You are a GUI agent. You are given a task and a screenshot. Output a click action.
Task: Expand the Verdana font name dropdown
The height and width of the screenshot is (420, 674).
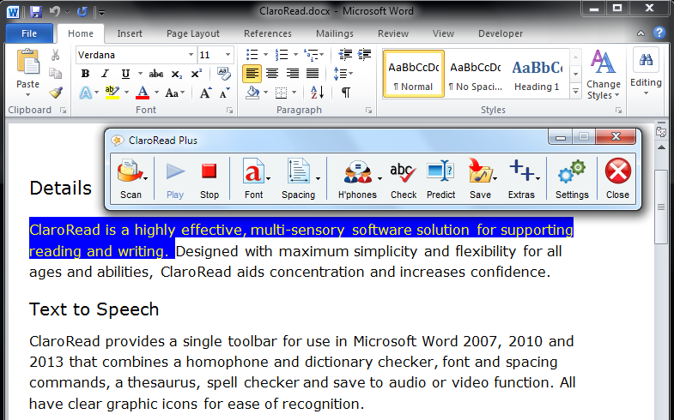pos(189,55)
